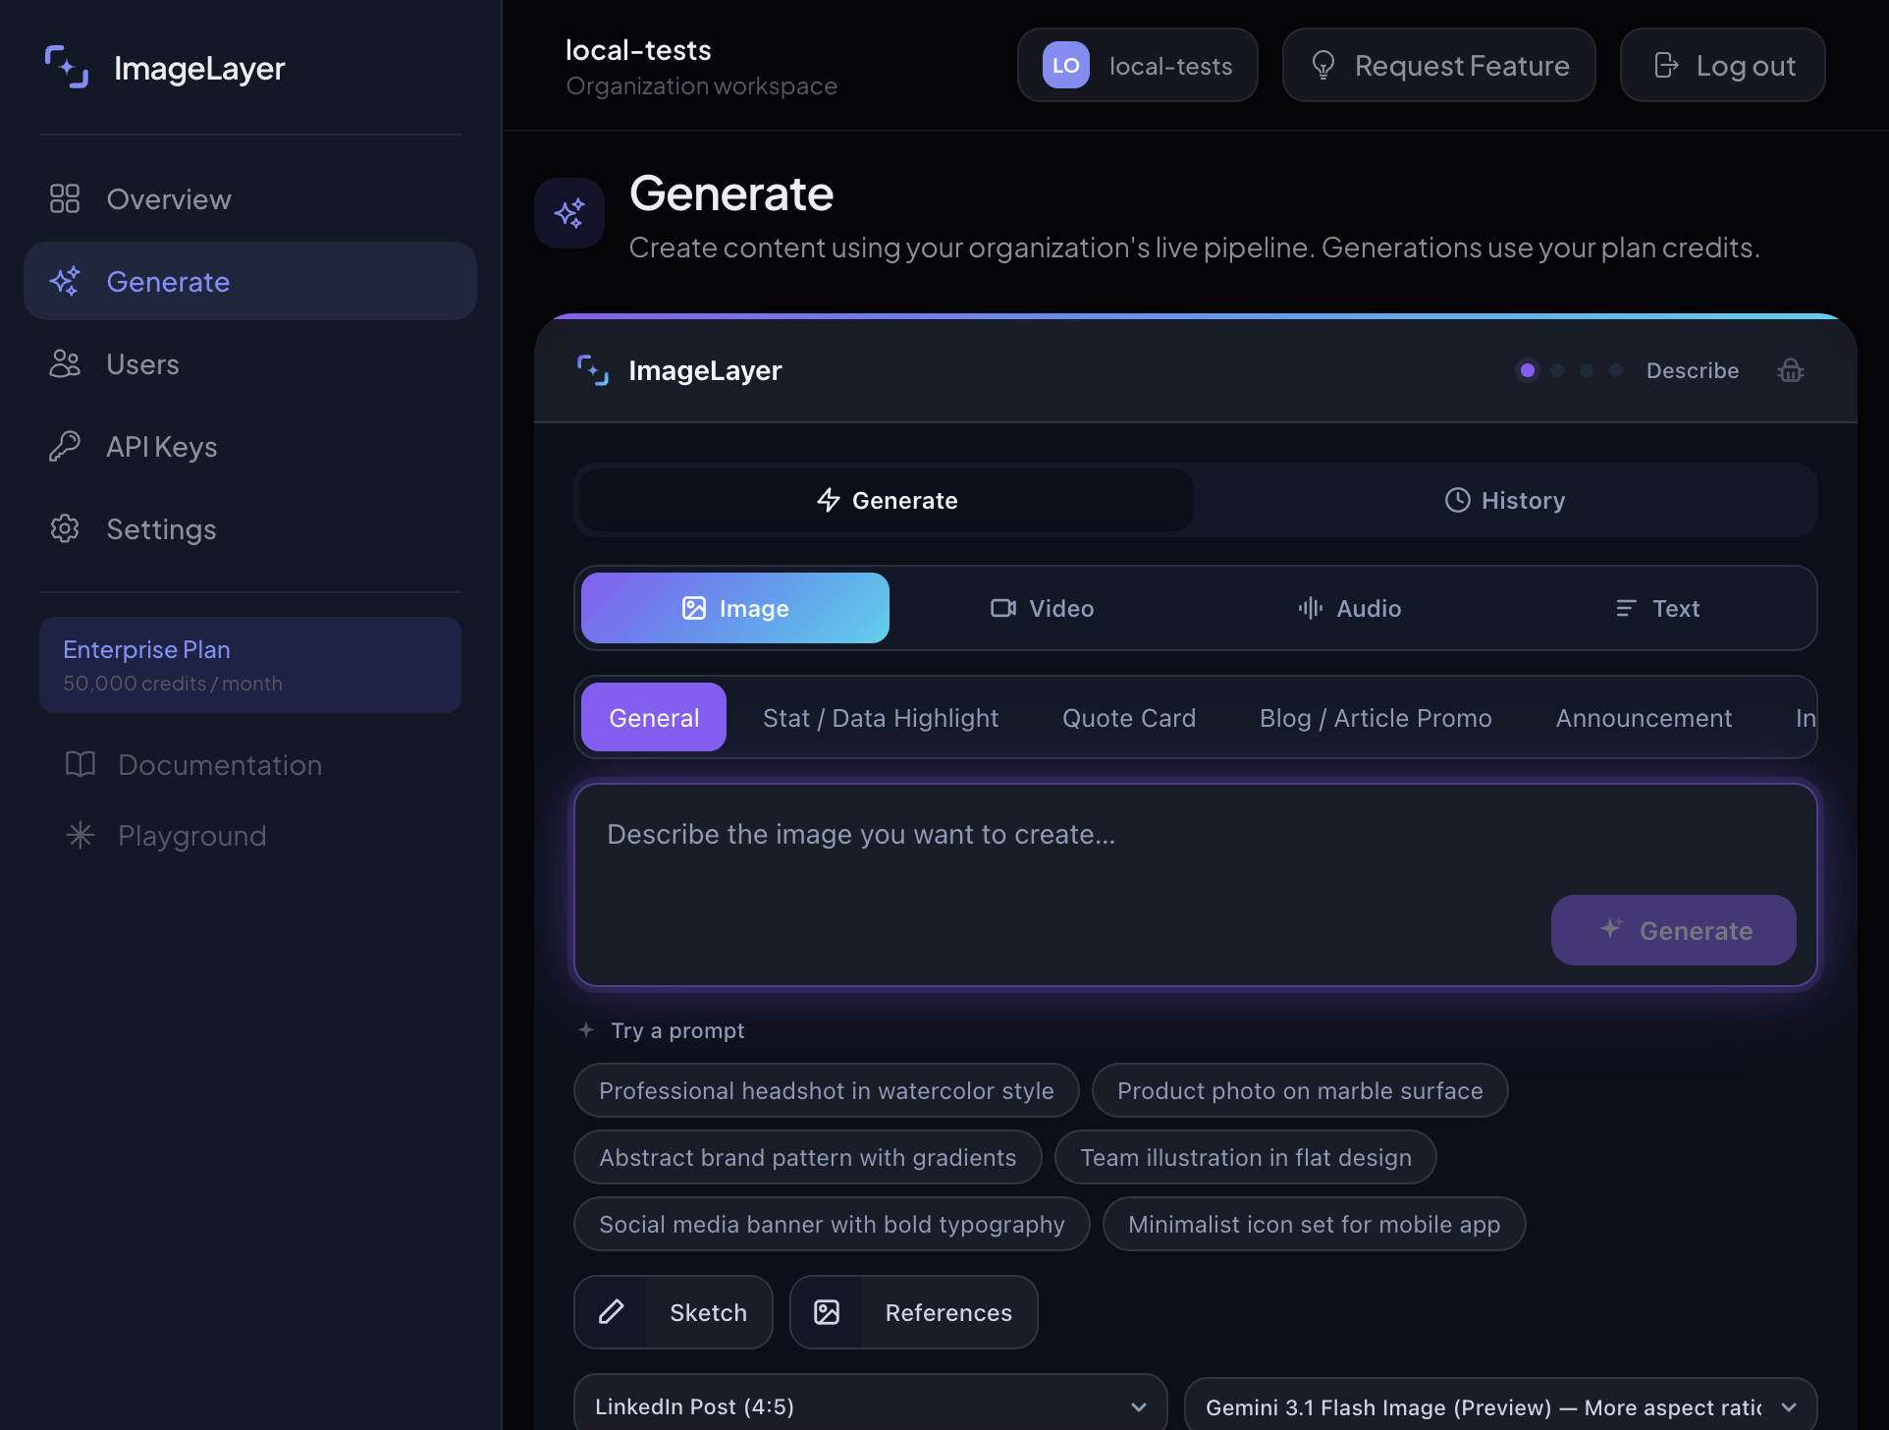
Task: Open Settings from the sidebar
Action: [x=250, y=529]
